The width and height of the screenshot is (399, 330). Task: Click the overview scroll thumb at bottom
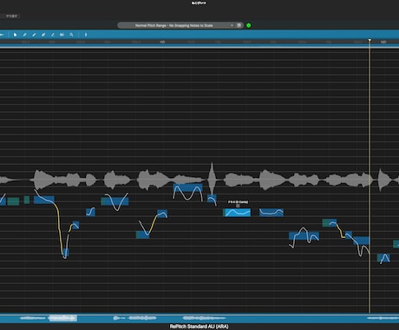pos(63,318)
